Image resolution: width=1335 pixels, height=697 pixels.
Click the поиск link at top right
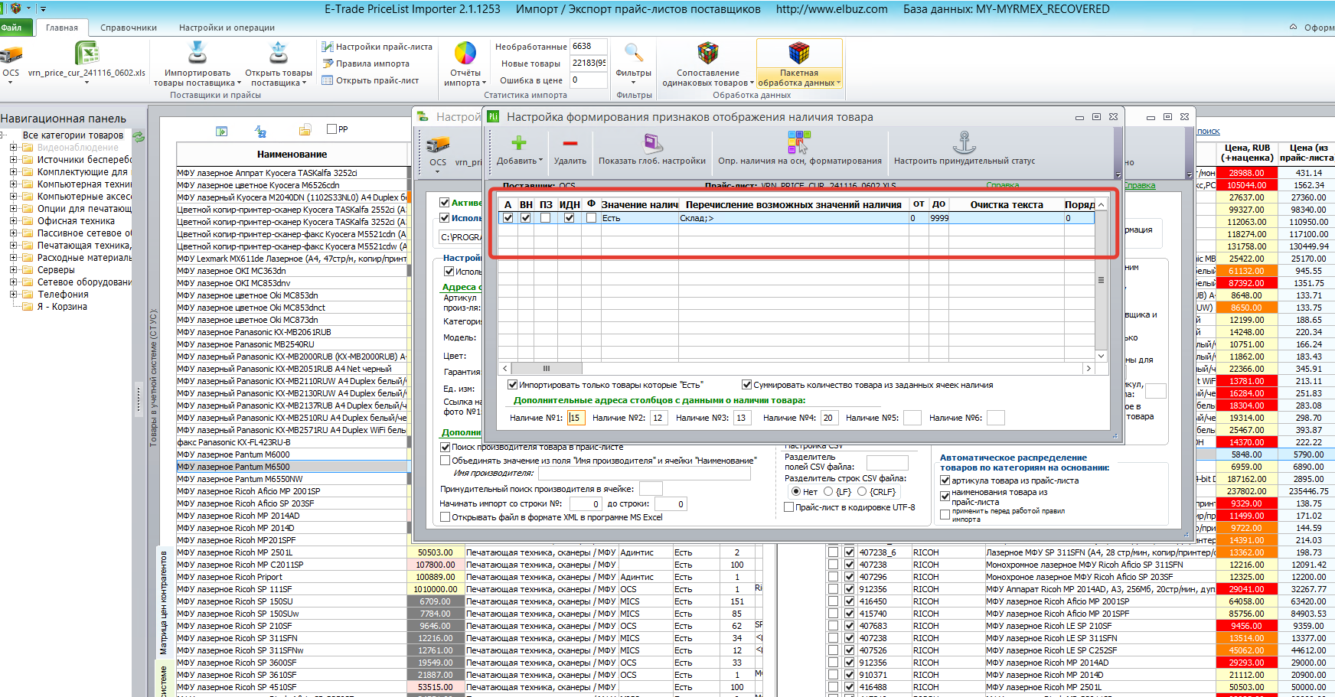pyautogui.click(x=1208, y=131)
